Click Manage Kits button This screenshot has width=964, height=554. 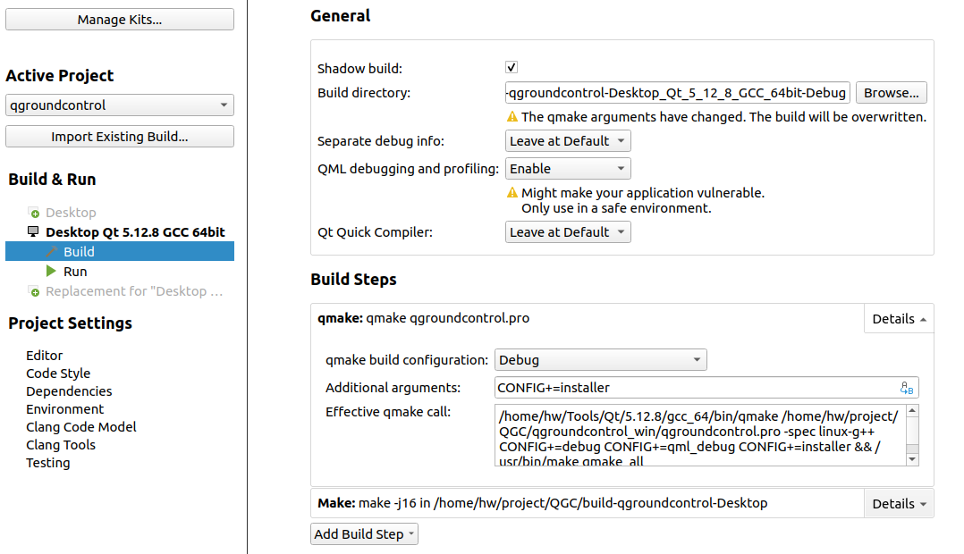pyautogui.click(x=119, y=19)
